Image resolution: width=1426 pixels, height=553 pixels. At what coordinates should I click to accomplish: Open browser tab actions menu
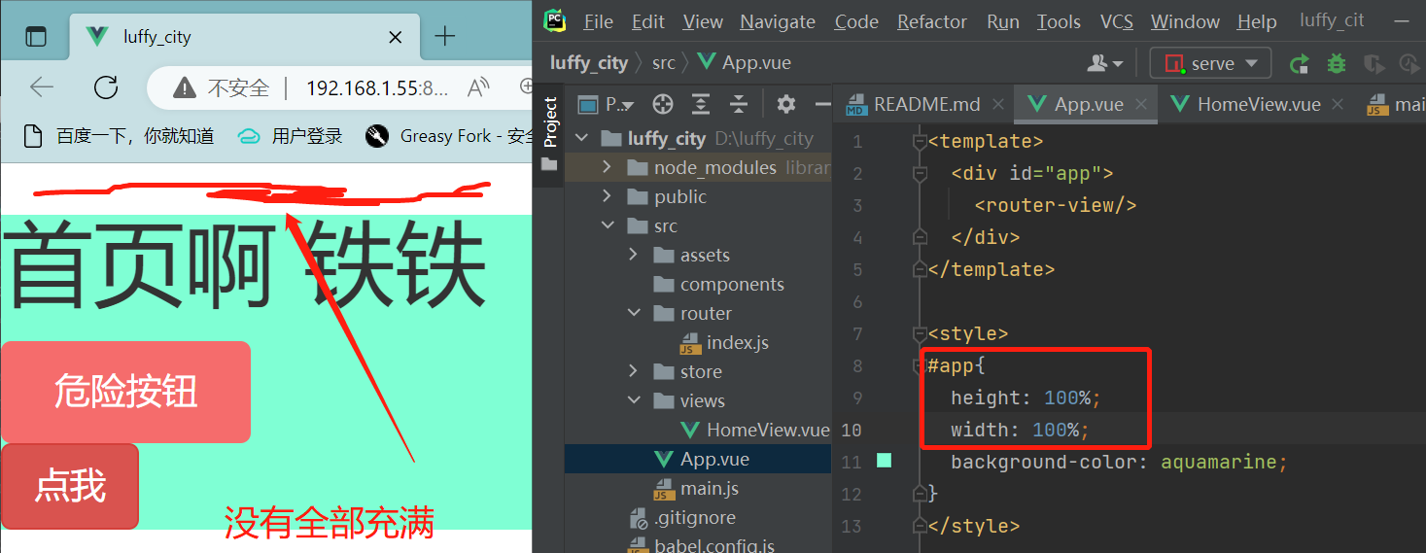pyautogui.click(x=35, y=37)
